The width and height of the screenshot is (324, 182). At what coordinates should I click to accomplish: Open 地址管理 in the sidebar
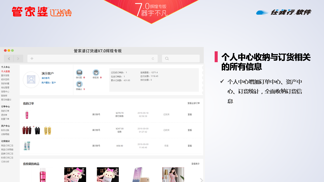click(x=5, y=87)
